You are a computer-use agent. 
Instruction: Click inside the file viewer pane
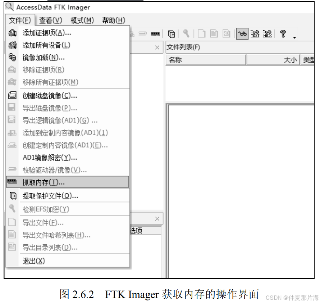pos(241,191)
